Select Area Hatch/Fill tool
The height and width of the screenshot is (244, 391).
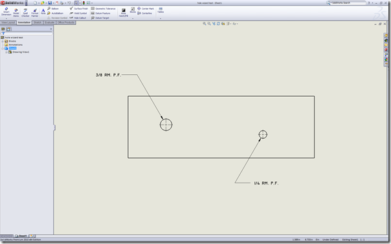[x=124, y=13]
